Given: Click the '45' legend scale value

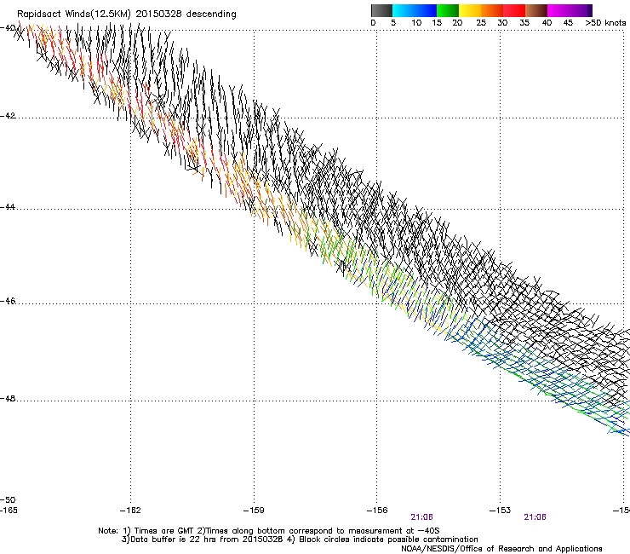Looking at the screenshot, I should (568, 23).
